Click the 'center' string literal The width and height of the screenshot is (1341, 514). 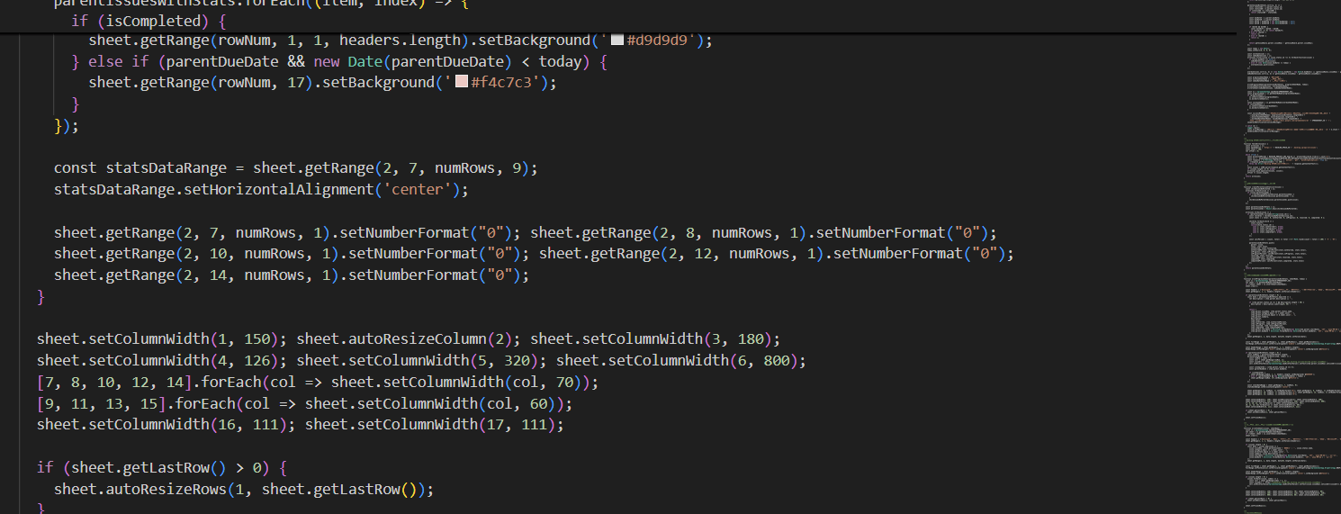418,190
